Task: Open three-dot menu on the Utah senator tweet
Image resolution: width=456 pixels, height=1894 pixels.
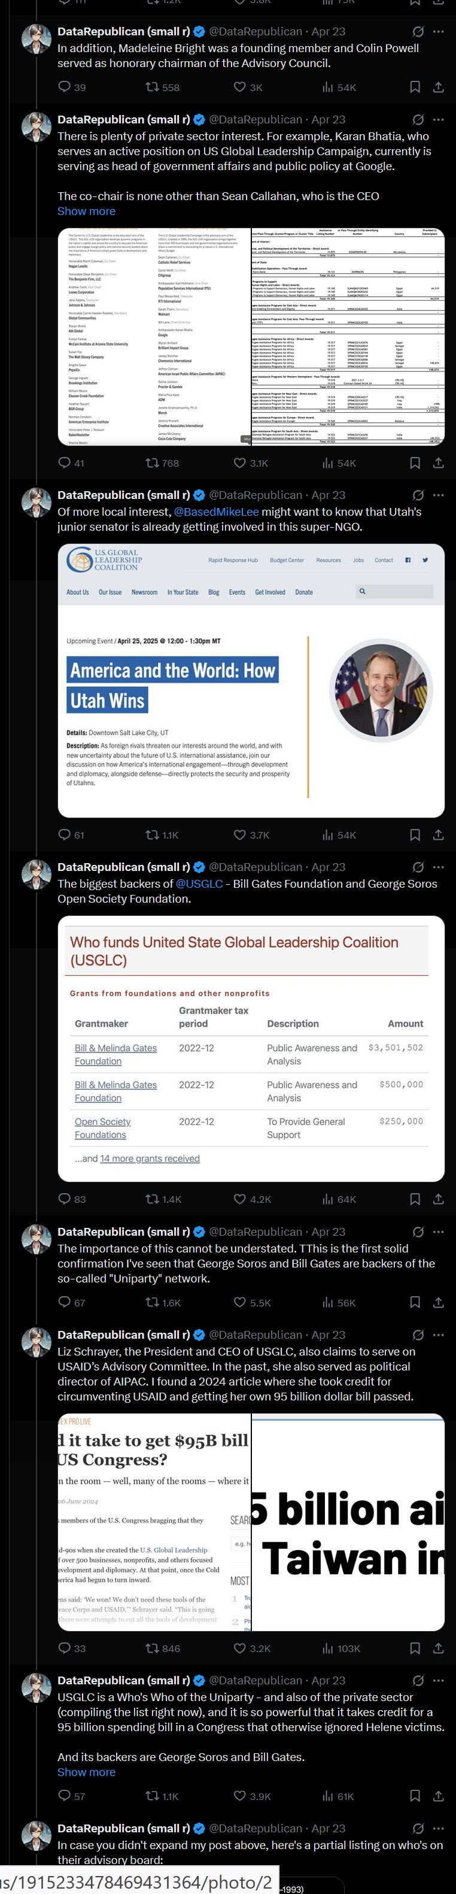Action: coord(439,495)
